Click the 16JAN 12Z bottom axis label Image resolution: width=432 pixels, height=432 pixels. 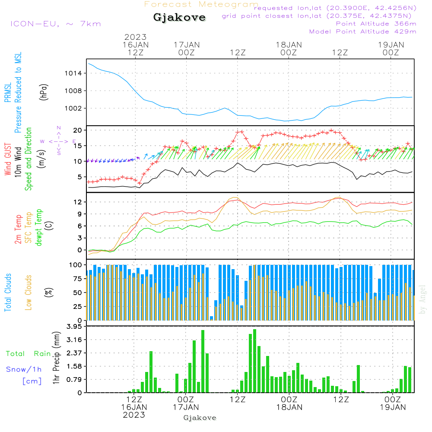(x=134, y=407)
